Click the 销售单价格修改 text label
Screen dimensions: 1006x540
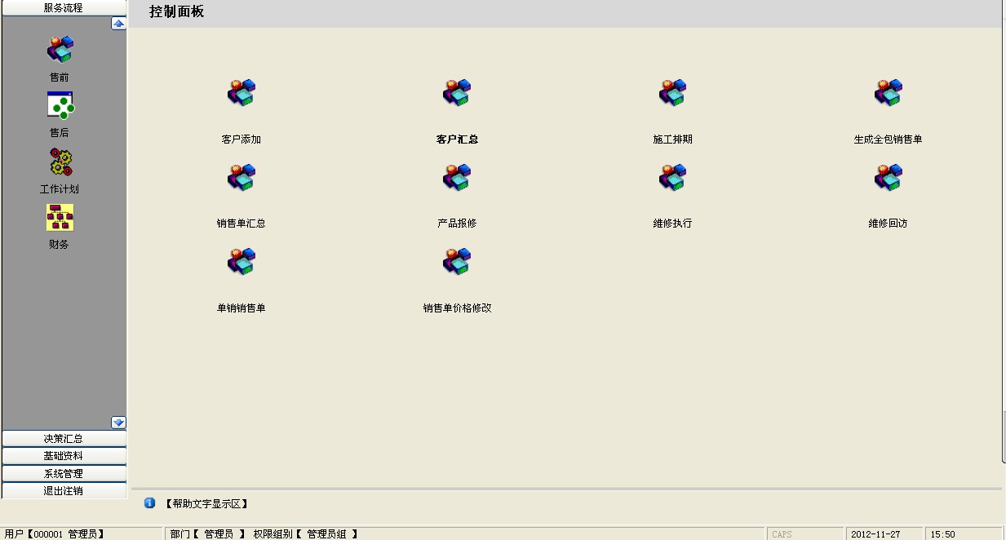point(458,308)
